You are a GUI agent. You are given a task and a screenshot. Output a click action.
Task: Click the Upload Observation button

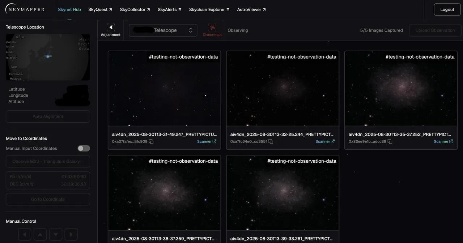coord(435,30)
